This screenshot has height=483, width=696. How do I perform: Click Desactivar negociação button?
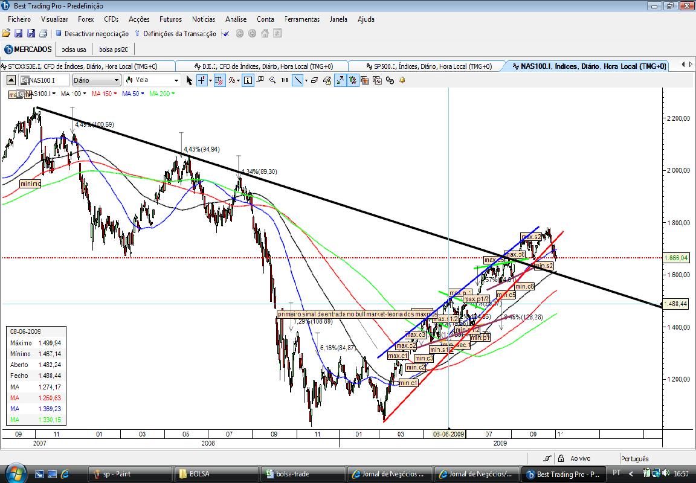[92, 34]
